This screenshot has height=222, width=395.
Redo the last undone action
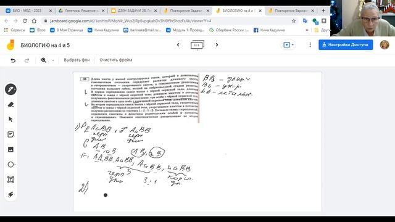click(x=27, y=60)
